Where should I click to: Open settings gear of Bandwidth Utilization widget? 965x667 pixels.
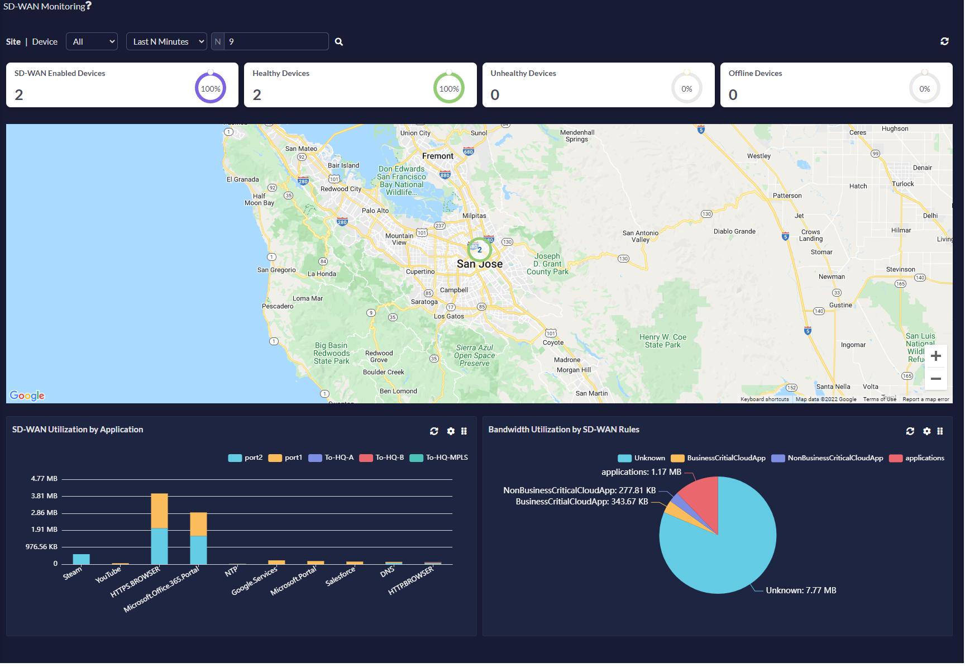[x=927, y=431]
